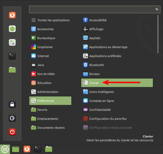Click the Comptes en ligne cloud icon
The image size is (163, 154).
pos(85,101)
